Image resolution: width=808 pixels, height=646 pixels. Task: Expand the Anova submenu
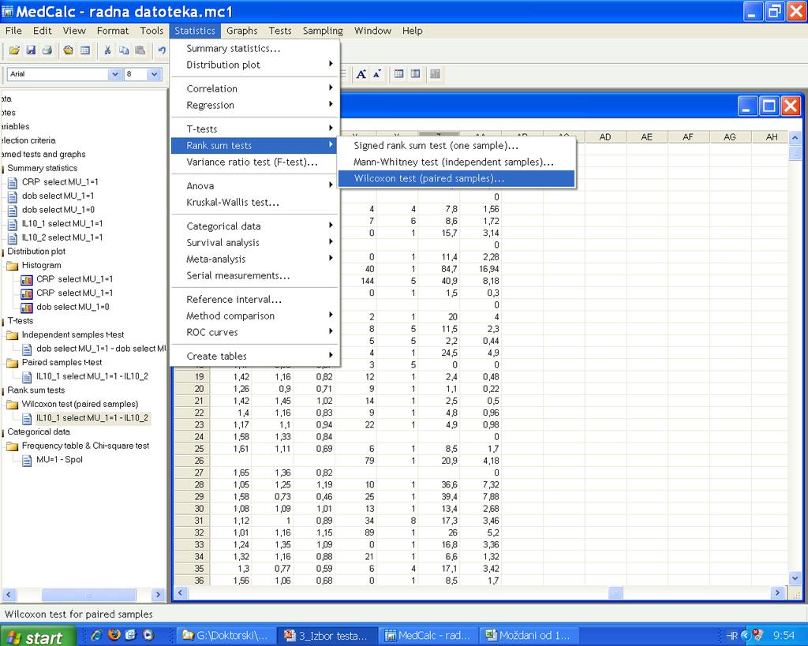(x=255, y=186)
